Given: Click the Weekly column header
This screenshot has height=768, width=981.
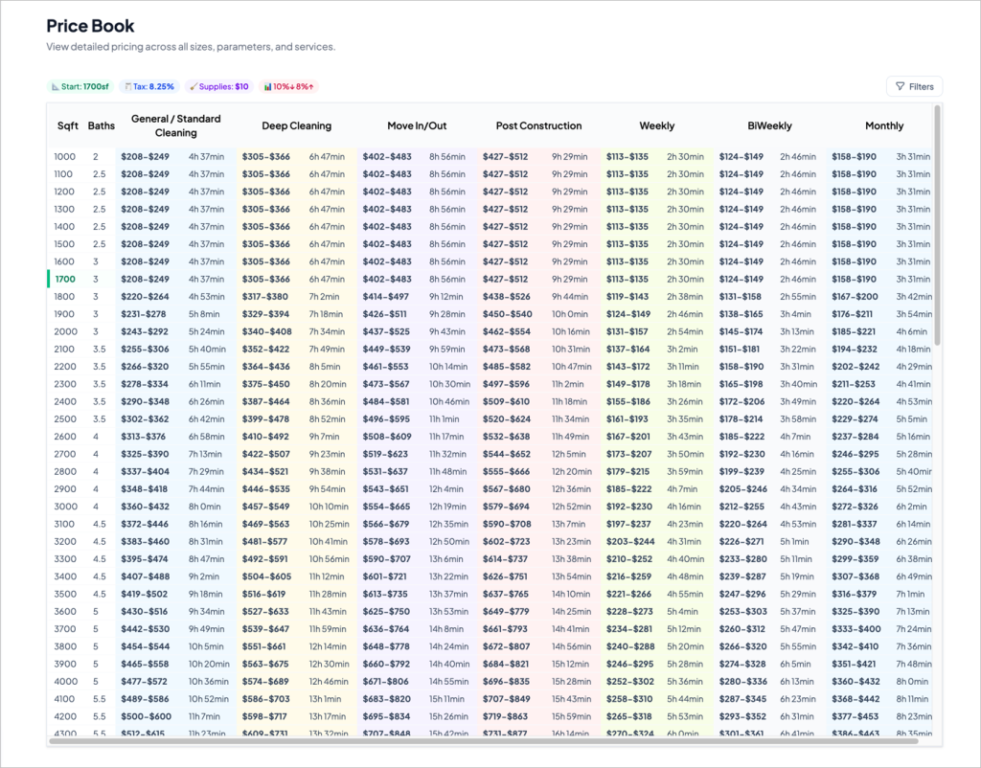Looking at the screenshot, I should [x=657, y=125].
